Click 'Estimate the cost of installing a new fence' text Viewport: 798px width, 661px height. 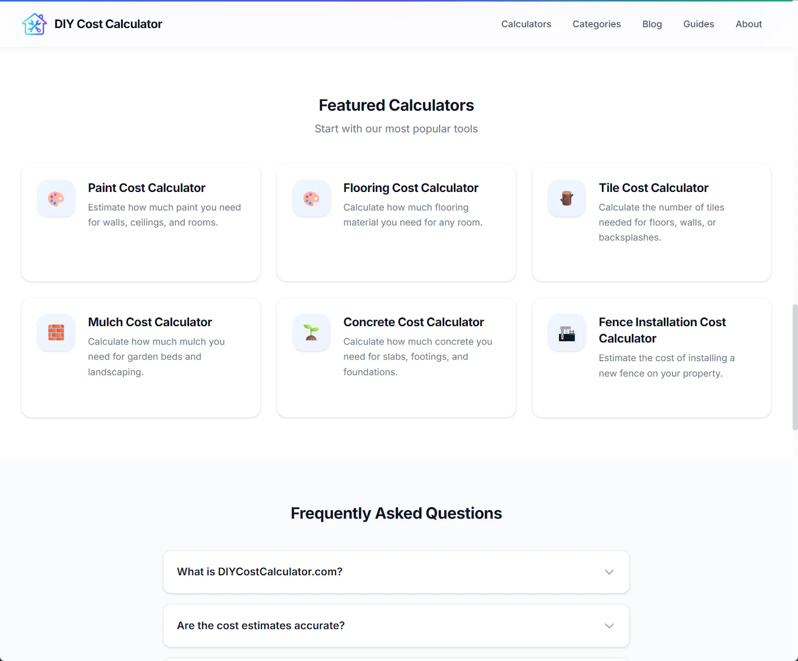(x=666, y=365)
